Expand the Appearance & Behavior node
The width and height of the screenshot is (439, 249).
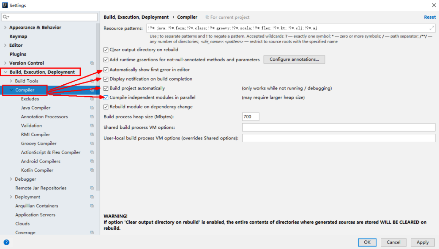[5, 27]
